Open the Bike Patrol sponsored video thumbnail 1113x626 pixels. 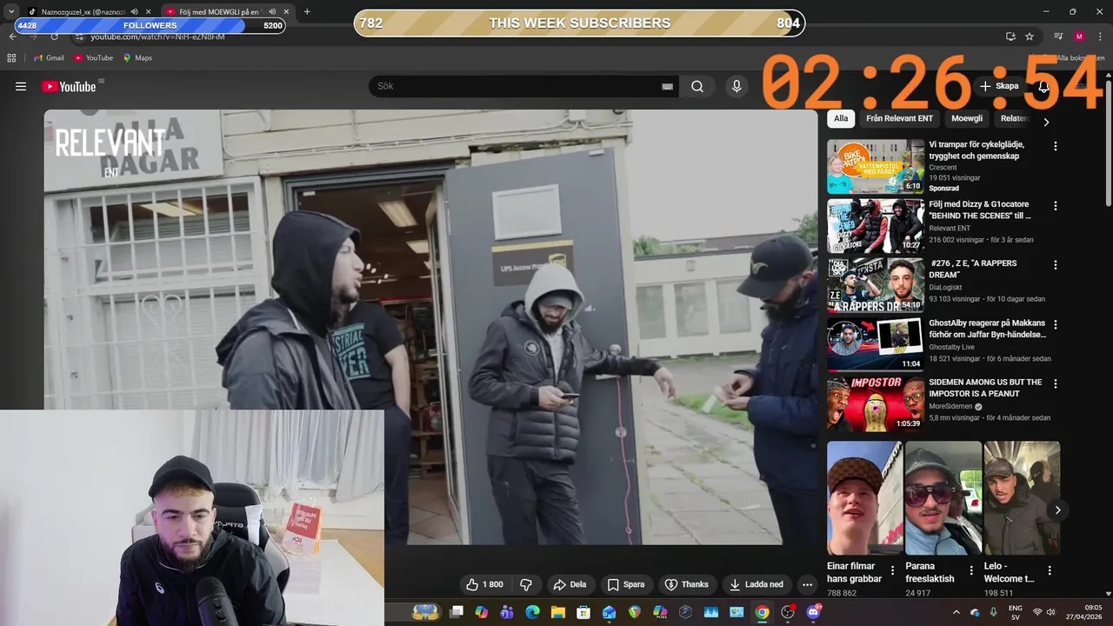coord(876,166)
